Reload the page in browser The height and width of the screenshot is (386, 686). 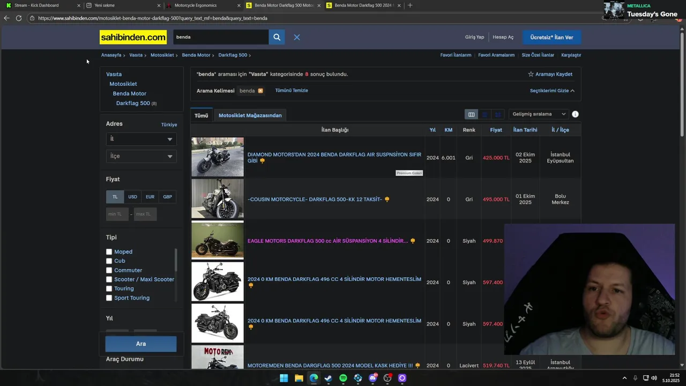[19, 18]
